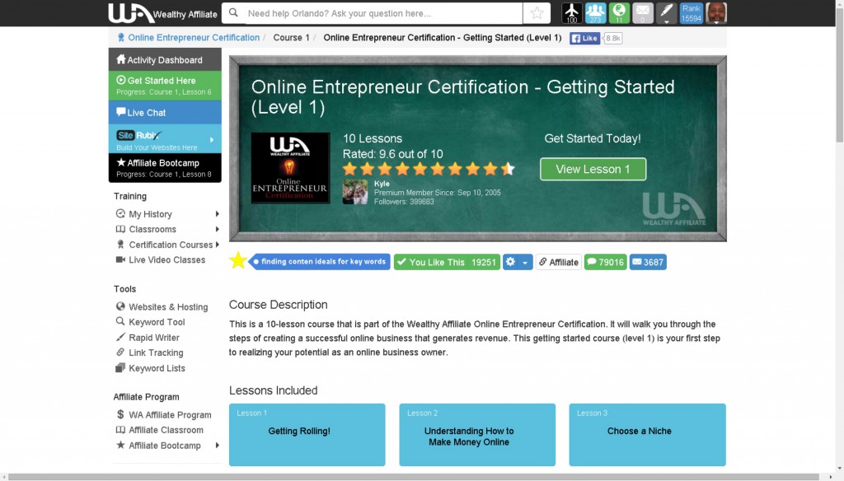
Task: Click the Websites & Hosting globe icon
Action: (120, 306)
